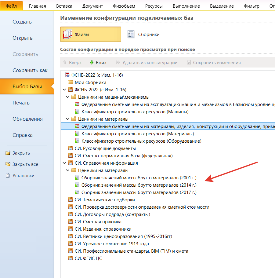Click icon of Классификатор строительных ресурсов (Машины)
Screen dimensions: 275x278
point(77,112)
